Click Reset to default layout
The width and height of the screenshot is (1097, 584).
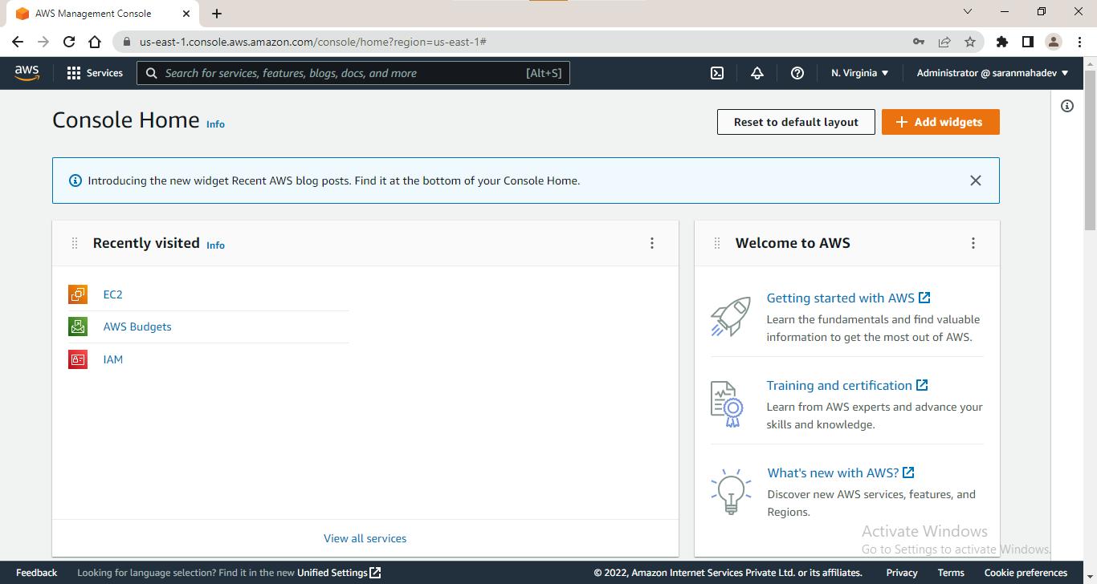click(796, 122)
